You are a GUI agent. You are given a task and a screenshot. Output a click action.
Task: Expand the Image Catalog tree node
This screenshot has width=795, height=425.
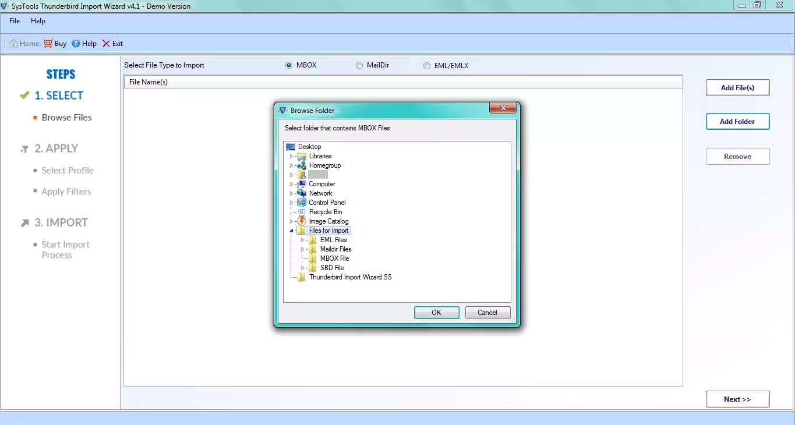(292, 221)
